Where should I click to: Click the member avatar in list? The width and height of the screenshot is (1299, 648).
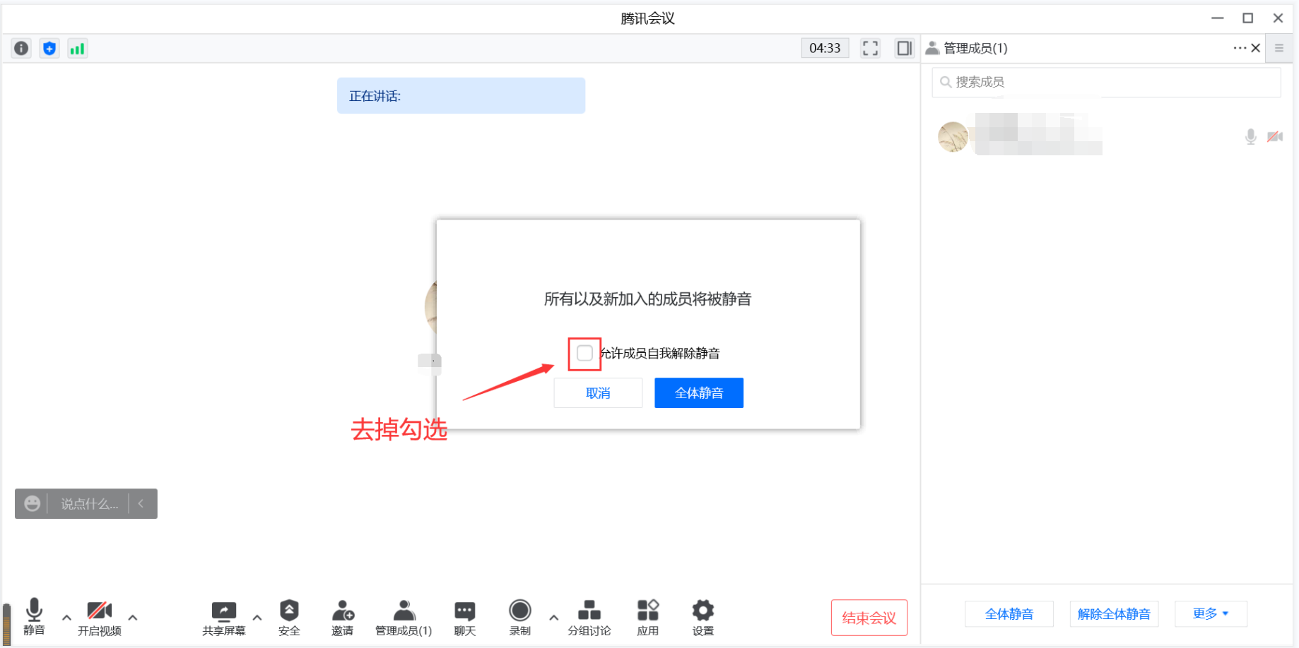[953, 136]
